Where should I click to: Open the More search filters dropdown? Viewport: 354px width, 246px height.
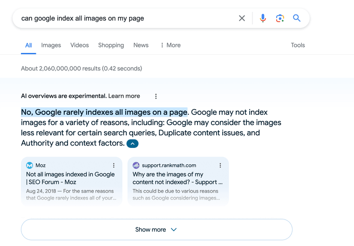[170, 45]
